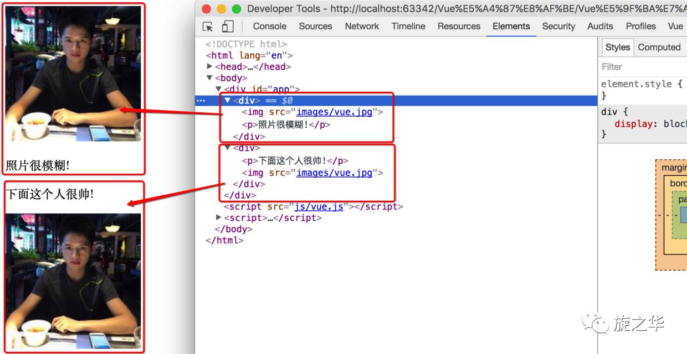
Task: Open the Resources tab
Action: 459,26
